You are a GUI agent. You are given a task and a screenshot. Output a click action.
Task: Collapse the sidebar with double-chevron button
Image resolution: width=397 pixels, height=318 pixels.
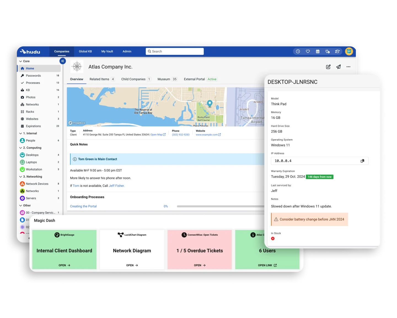click(63, 61)
